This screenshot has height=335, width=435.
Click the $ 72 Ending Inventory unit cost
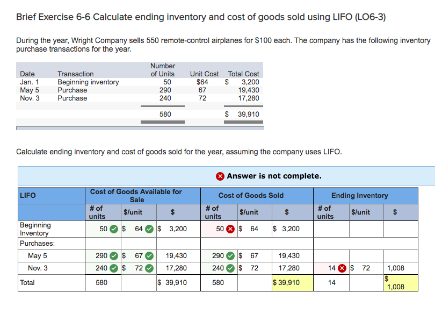(x=360, y=268)
